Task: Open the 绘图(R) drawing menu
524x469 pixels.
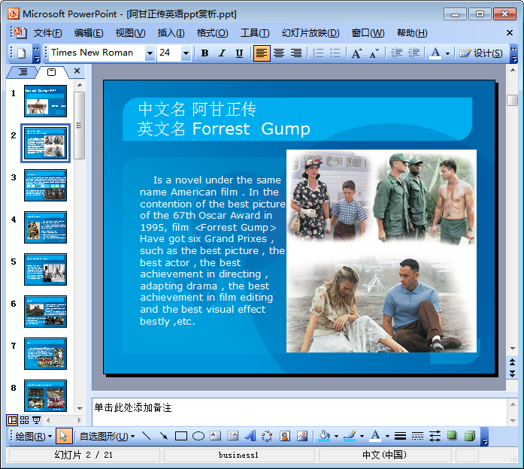Action: [x=33, y=436]
